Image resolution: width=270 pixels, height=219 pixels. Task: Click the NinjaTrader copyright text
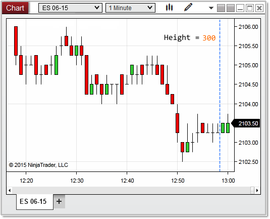(x=38, y=165)
